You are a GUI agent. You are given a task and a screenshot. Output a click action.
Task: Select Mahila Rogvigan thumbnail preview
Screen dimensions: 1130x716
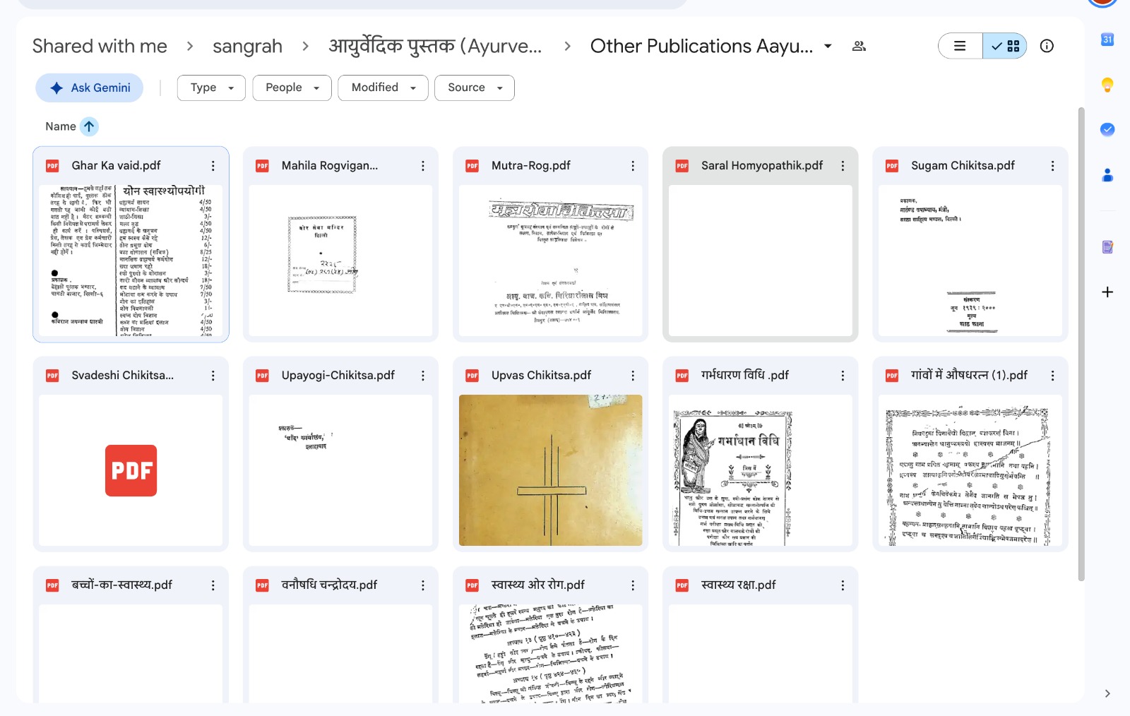[x=340, y=261]
